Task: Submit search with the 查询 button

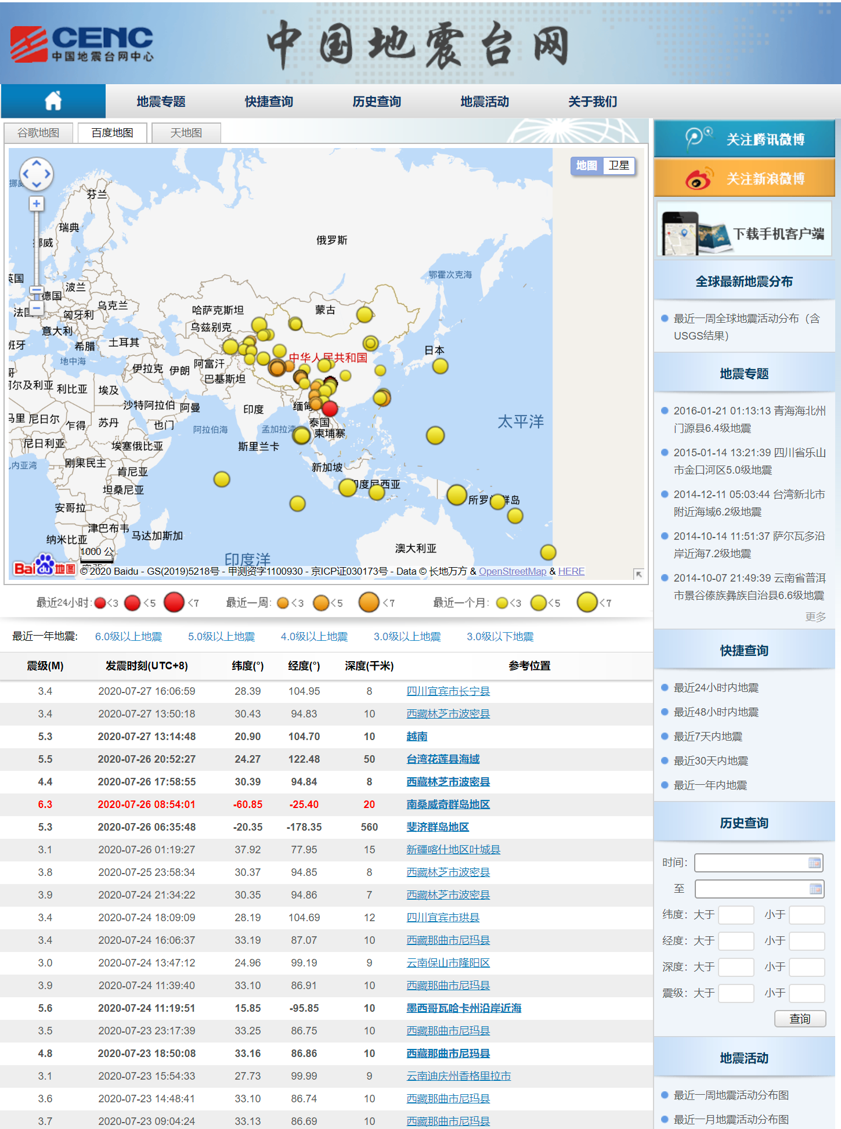Action: (x=800, y=1019)
